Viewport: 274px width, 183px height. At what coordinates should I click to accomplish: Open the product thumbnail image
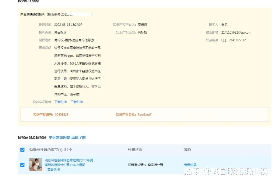pyautogui.click(x=36, y=165)
